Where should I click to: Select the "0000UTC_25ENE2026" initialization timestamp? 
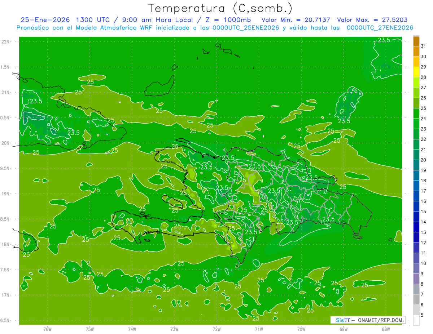click(x=245, y=28)
